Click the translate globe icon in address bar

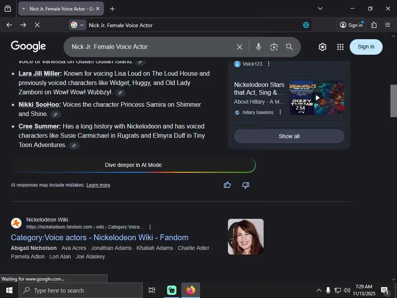pos(306,25)
